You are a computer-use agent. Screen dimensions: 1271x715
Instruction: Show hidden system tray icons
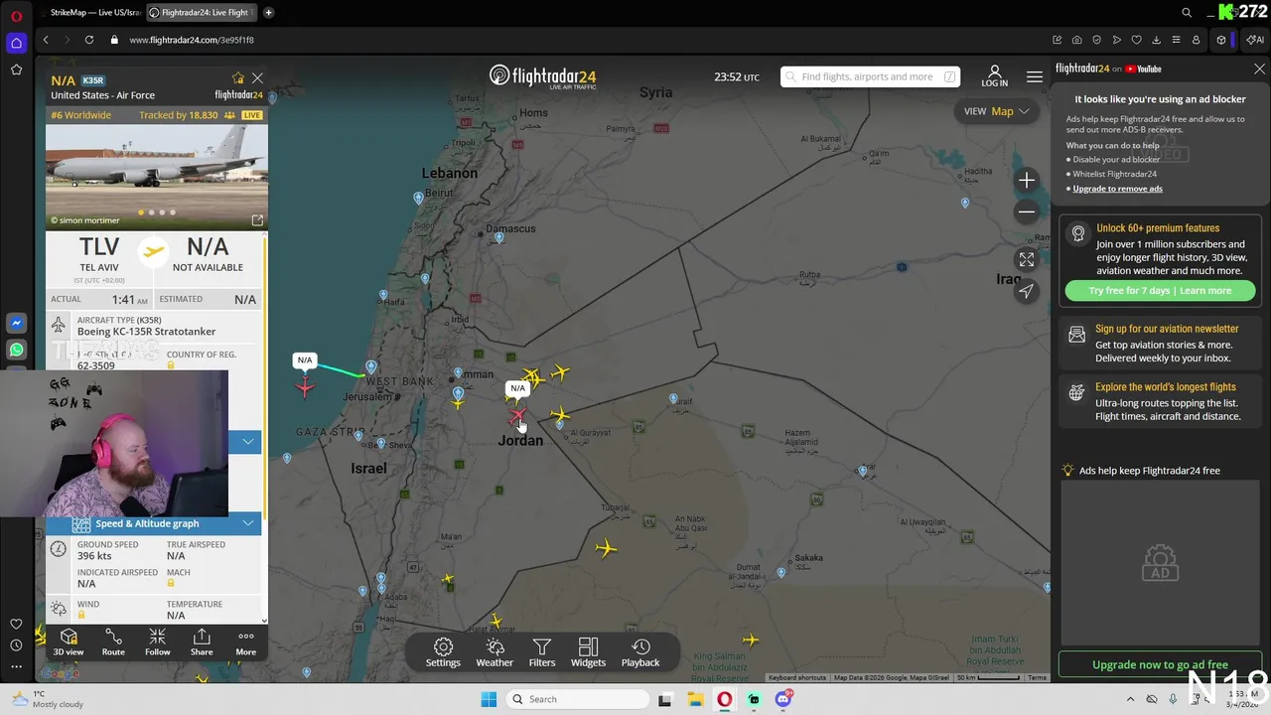click(x=1130, y=699)
